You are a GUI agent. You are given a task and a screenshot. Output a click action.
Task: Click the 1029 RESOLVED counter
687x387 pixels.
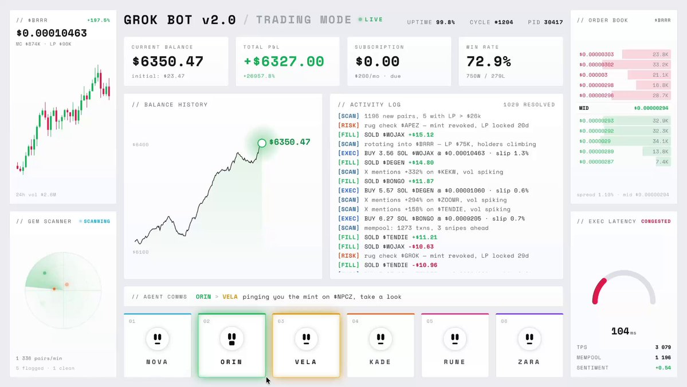click(529, 105)
